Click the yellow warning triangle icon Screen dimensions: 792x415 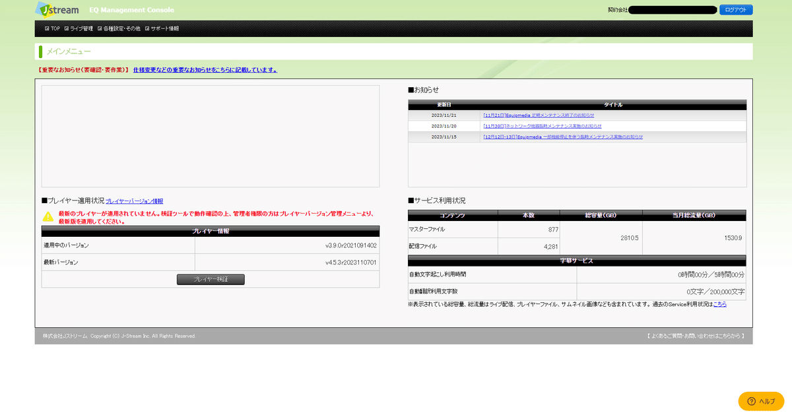tap(48, 216)
